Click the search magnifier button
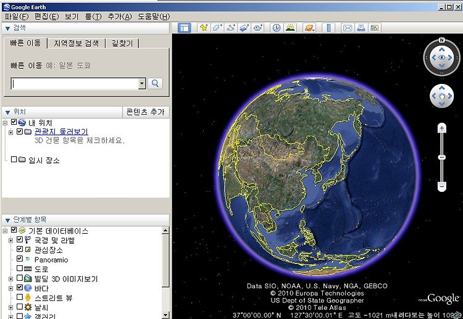This screenshot has width=463, height=319. click(155, 83)
